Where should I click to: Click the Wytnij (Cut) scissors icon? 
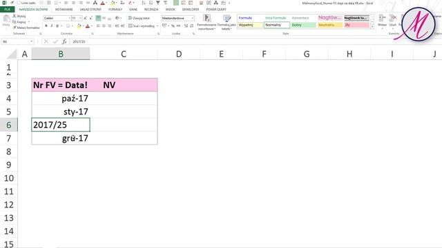tap(15, 16)
